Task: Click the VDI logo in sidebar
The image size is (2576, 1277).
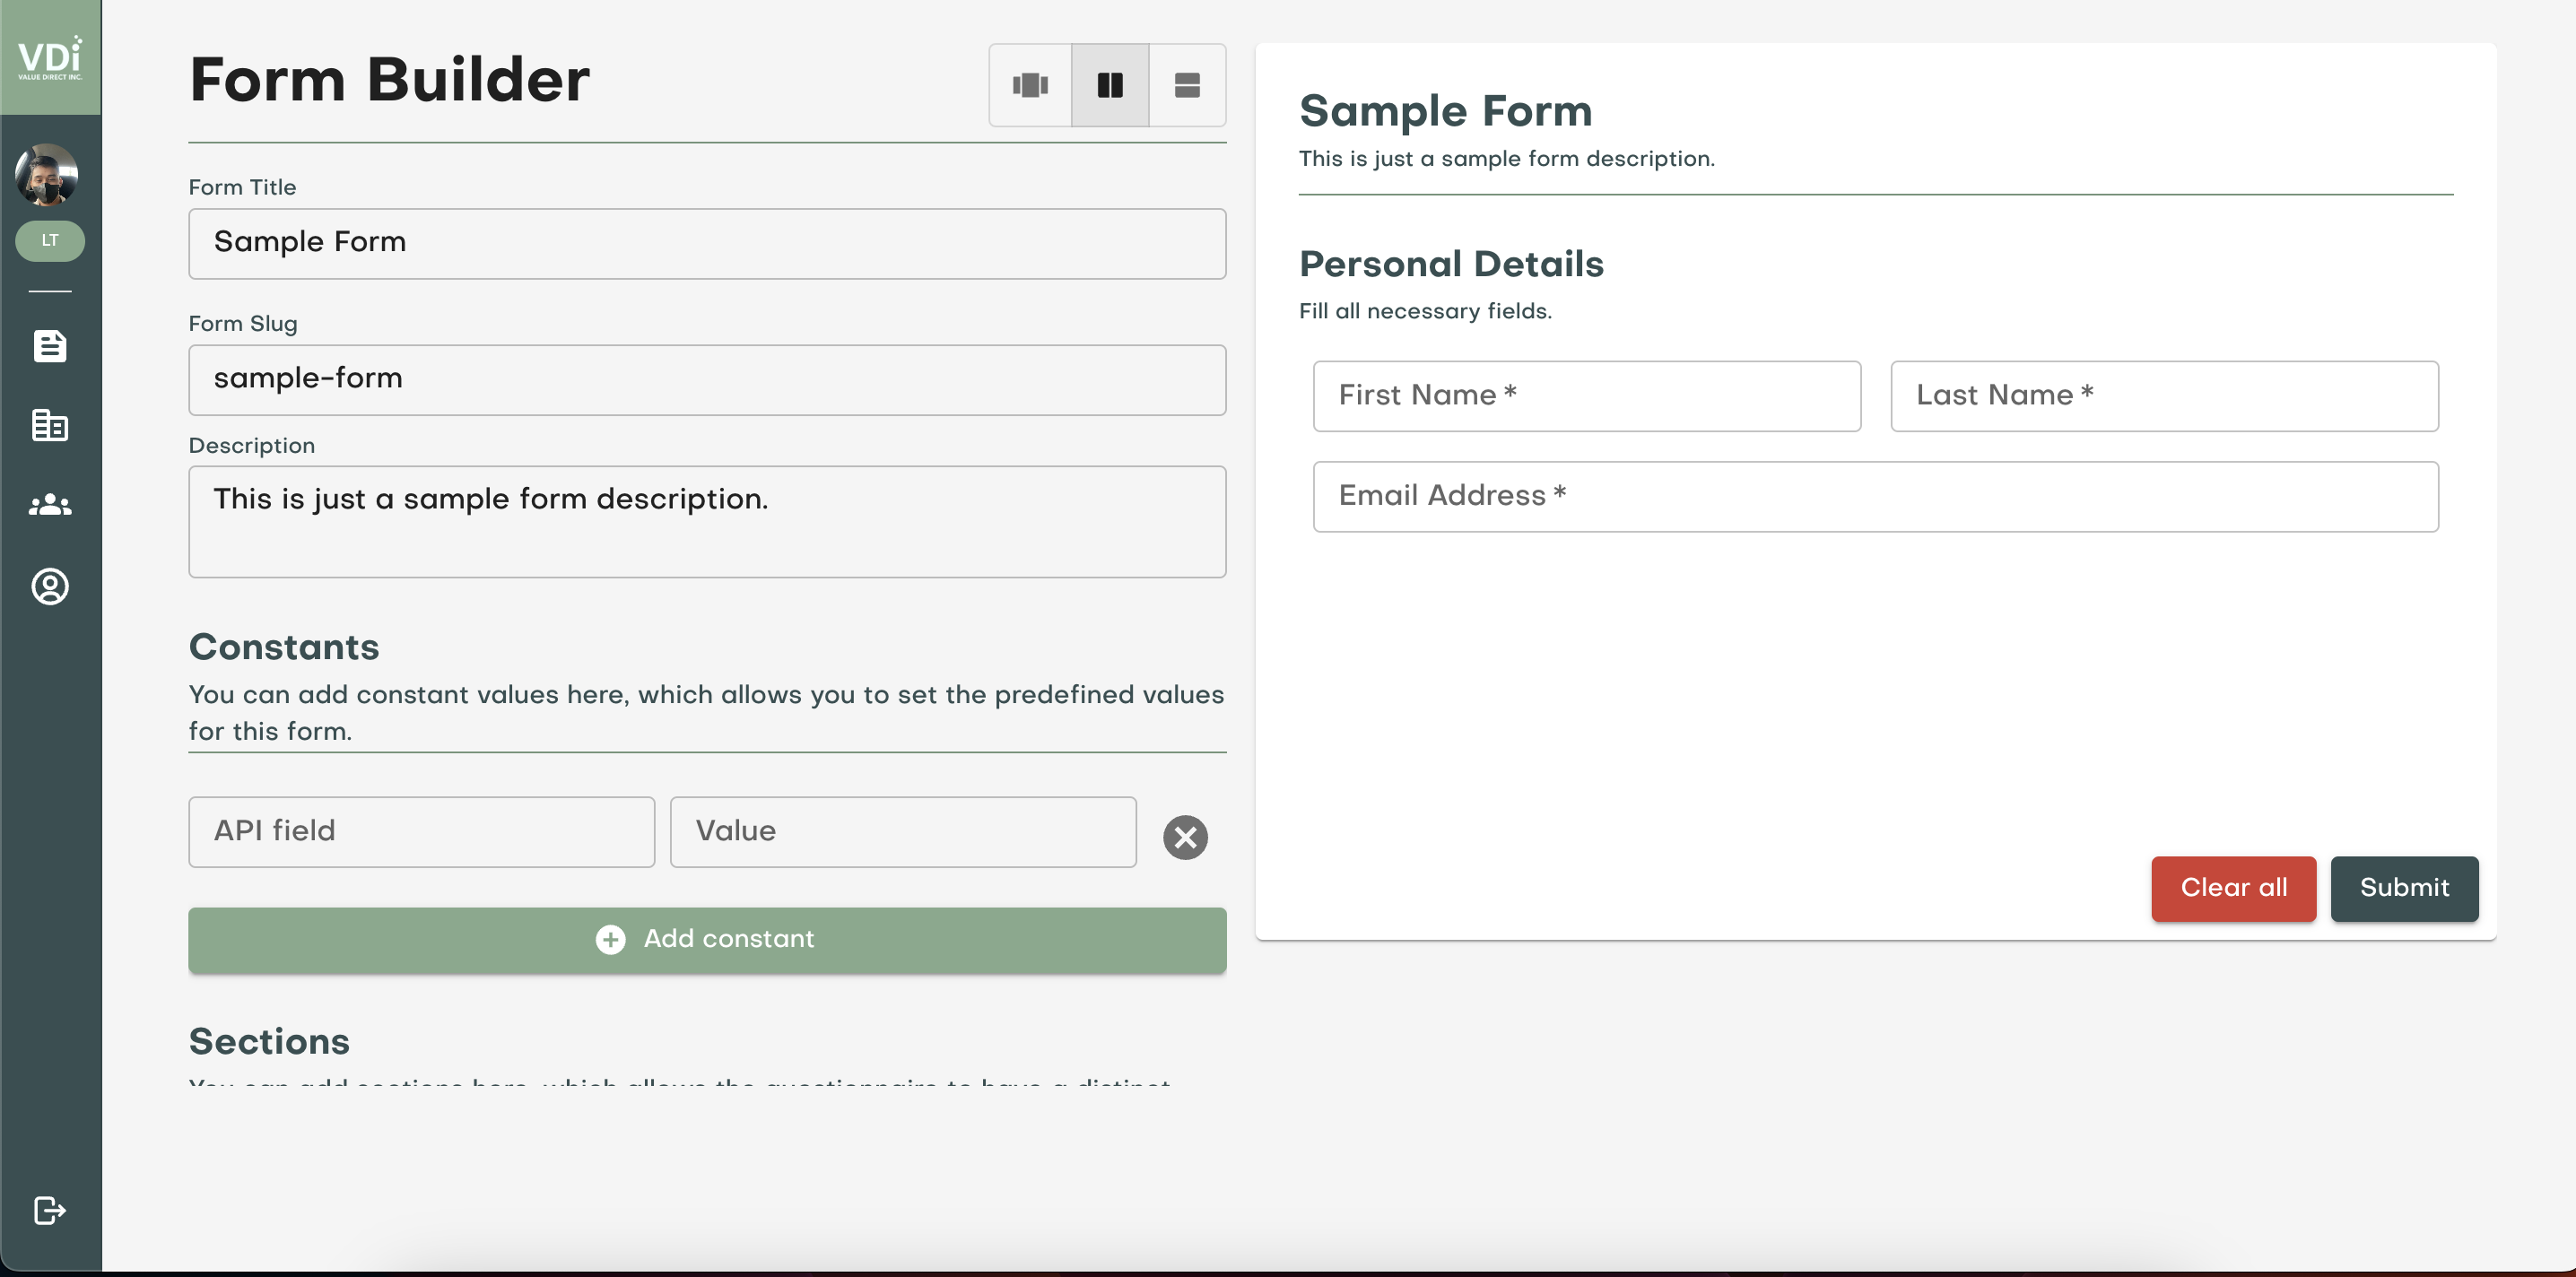Action: pyautogui.click(x=50, y=58)
